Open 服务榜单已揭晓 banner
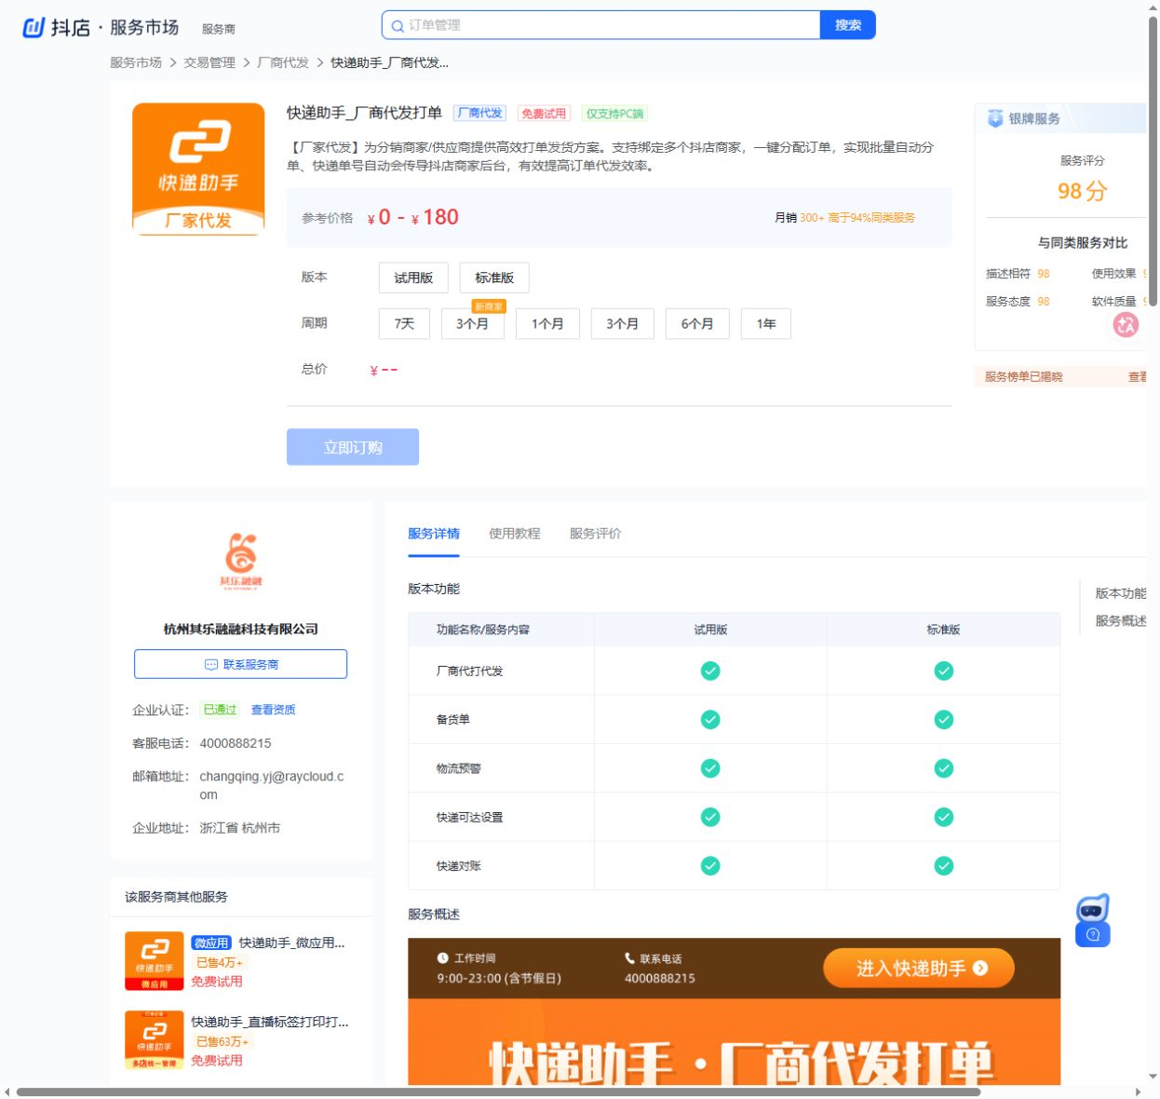 [1060, 376]
